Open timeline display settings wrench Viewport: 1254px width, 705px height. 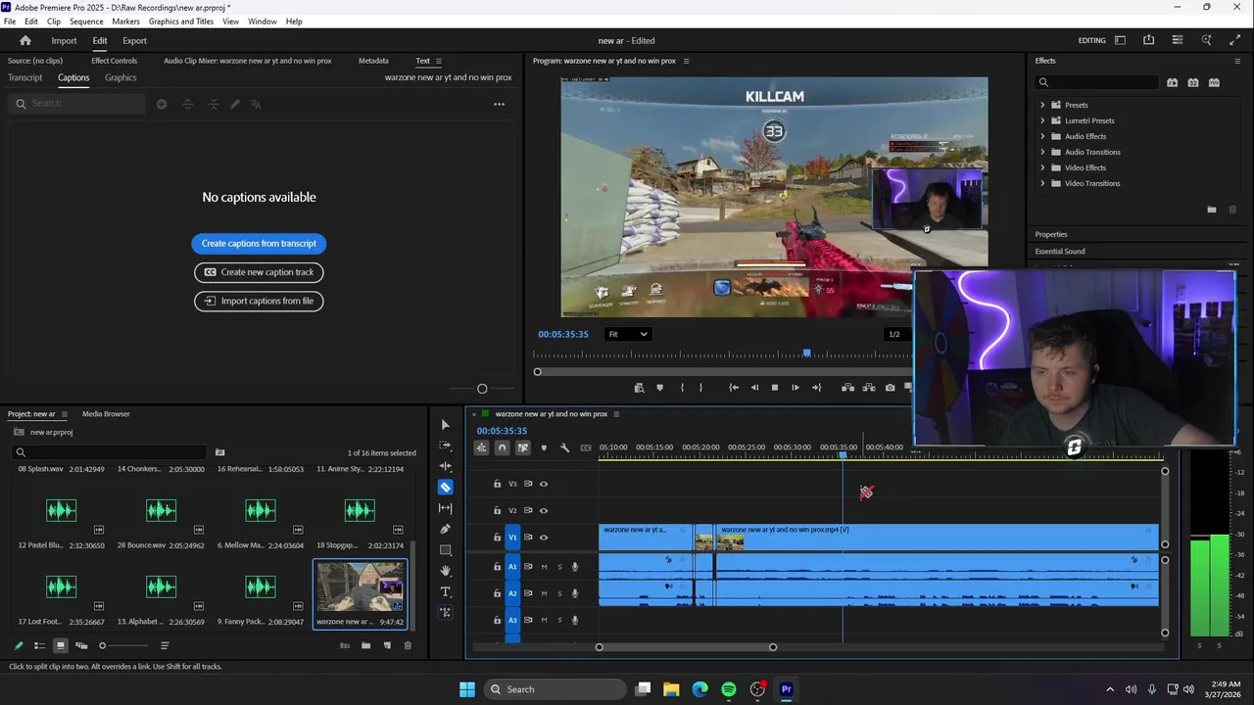pyautogui.click(x=564, y=447)
